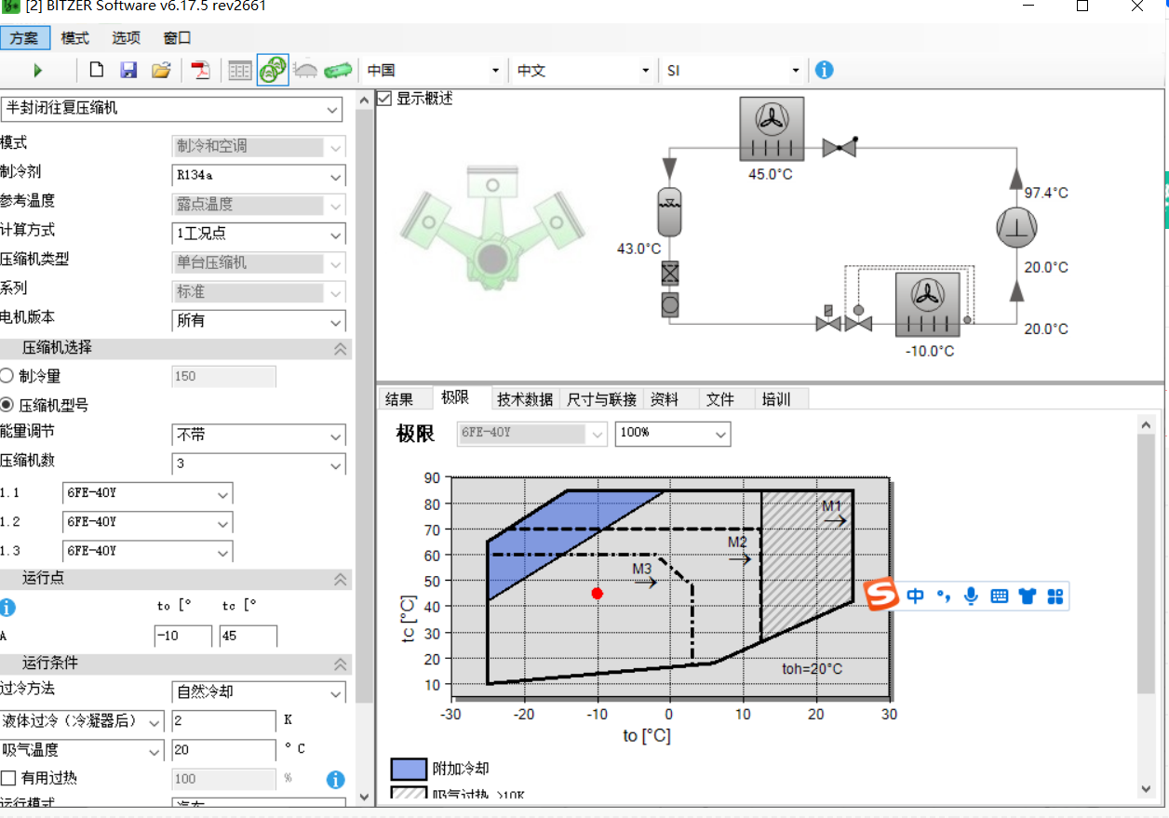This screenshot has height=818, width=1169.
Task: Open the 模式 menu
Action: coord(75,38)
